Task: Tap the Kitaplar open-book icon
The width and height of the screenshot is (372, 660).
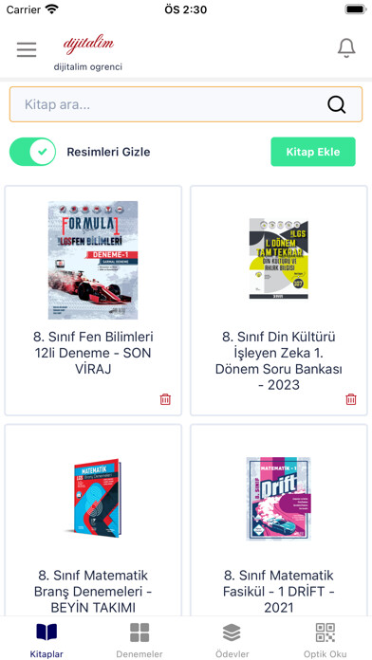Action: point(46,632)
